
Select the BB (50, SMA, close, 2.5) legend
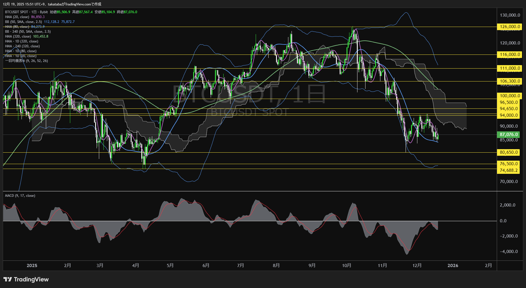point(24,22)
